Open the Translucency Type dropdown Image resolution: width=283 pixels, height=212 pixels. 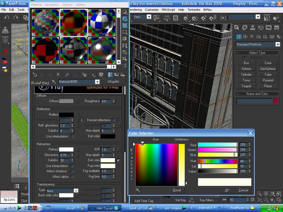pyautogui.click(x=76, y=190)
